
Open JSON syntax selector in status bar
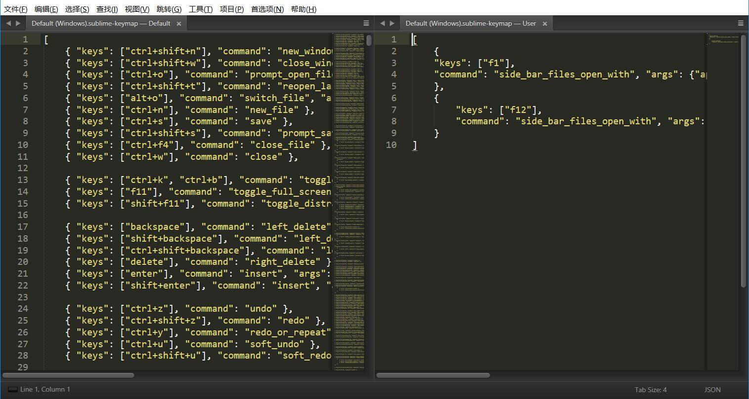pyautogui.click(x=712, y=390)
